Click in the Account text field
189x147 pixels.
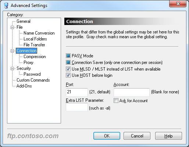132,92
